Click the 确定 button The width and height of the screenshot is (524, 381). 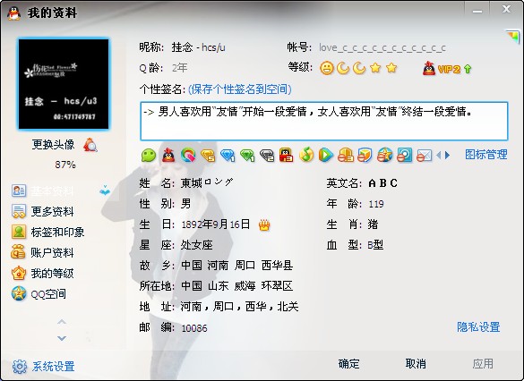(349, 364)
